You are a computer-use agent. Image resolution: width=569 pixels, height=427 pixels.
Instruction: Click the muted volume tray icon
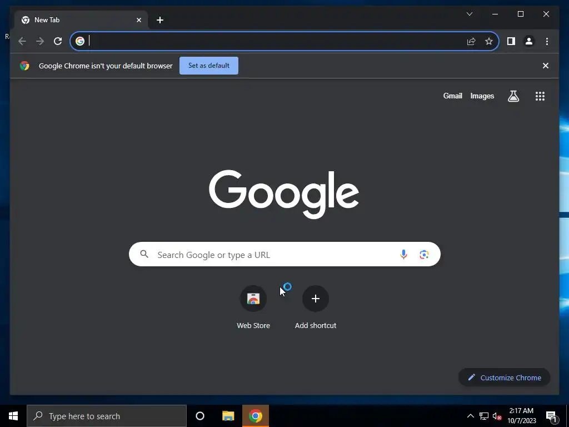click(497, 416)
